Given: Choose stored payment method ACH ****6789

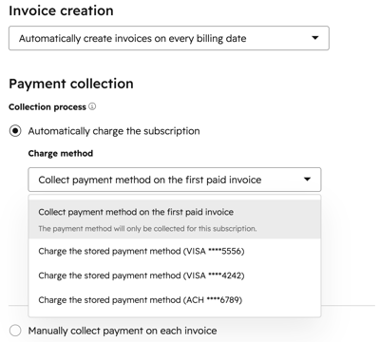Looking at the screenshot, I should click(175, 300).
